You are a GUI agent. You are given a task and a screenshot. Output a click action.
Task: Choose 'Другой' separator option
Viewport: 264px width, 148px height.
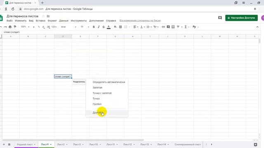point(107,113)
